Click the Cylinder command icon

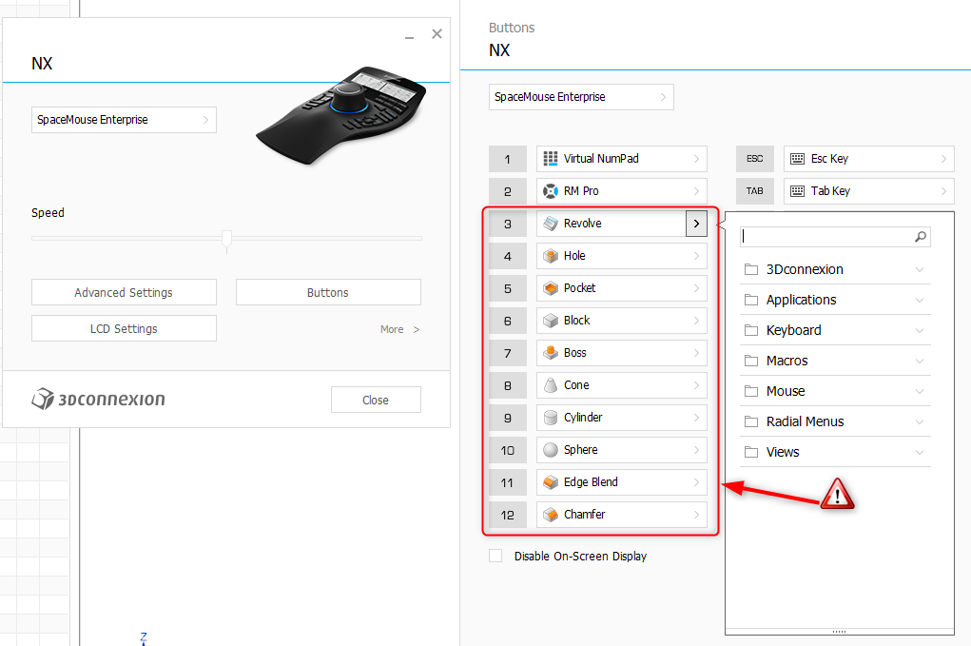coord(550,418)
